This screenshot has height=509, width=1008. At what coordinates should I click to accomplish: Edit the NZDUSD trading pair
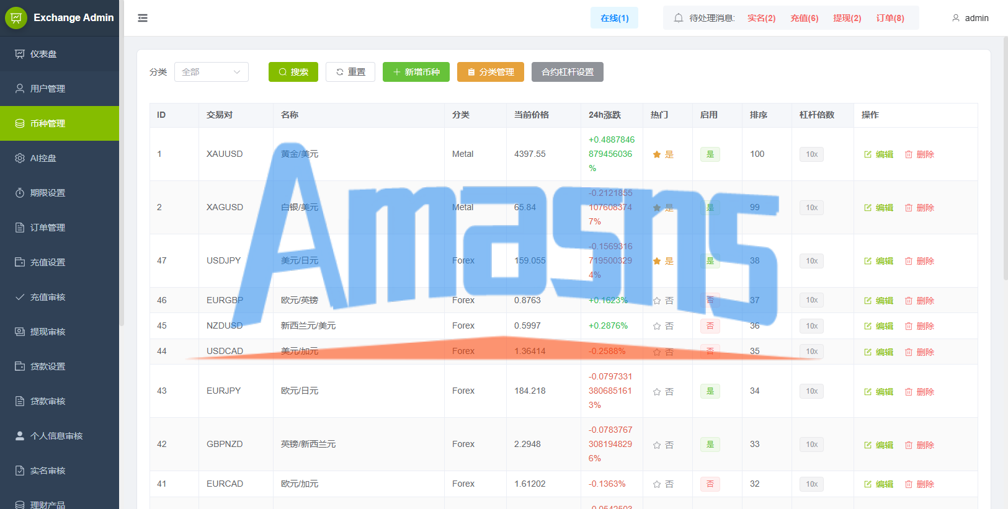(878, 326)
